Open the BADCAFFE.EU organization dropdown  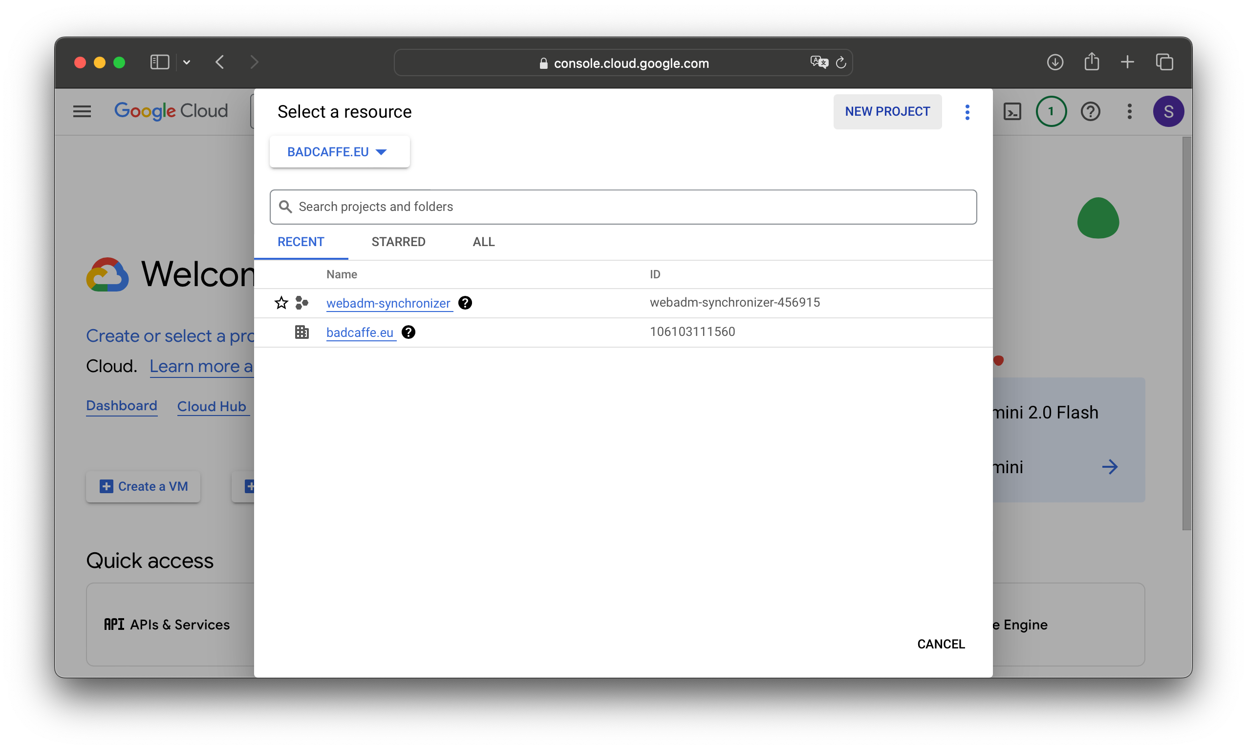coord(339,152)
